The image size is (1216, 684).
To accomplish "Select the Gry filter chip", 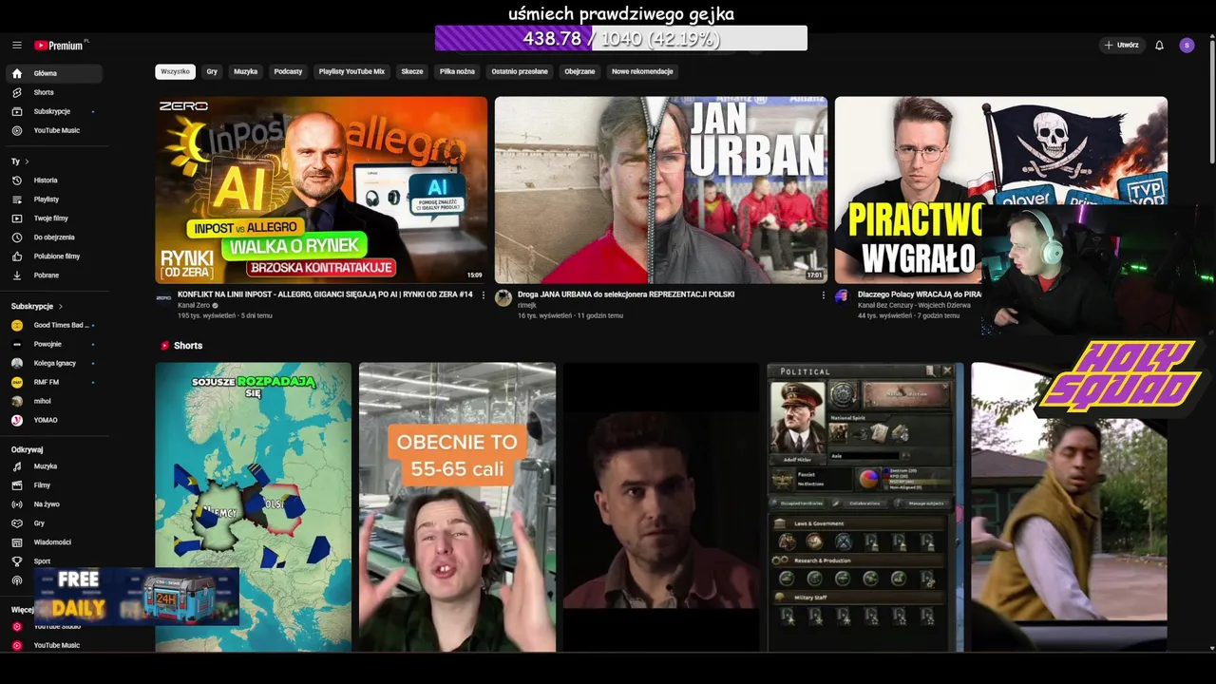I will [212, 71].
